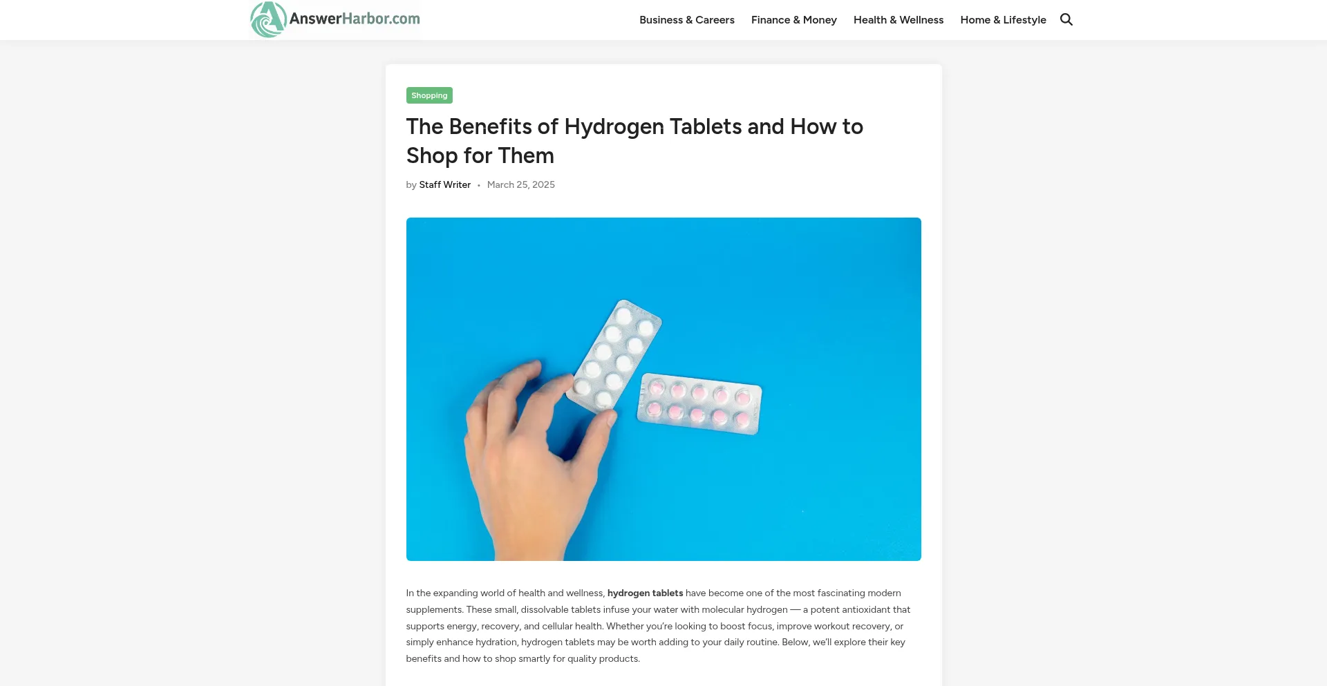Click the pink tablet blister pack
Viewport: 1327px width, 686px height.
[699, 403]
